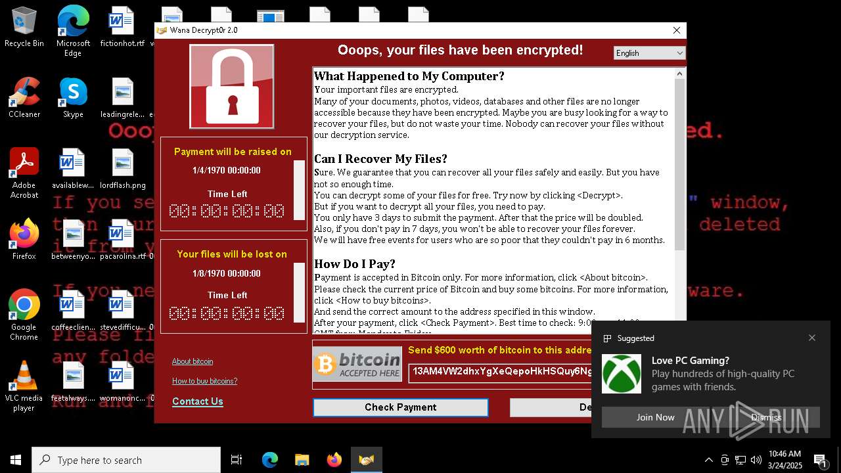The width and height of the screenshot is (841, 473).
Task: Click the taskbar search box
Action: point(126,460)
